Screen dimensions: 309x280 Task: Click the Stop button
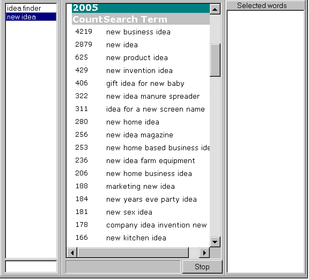(x=202, y=267)
